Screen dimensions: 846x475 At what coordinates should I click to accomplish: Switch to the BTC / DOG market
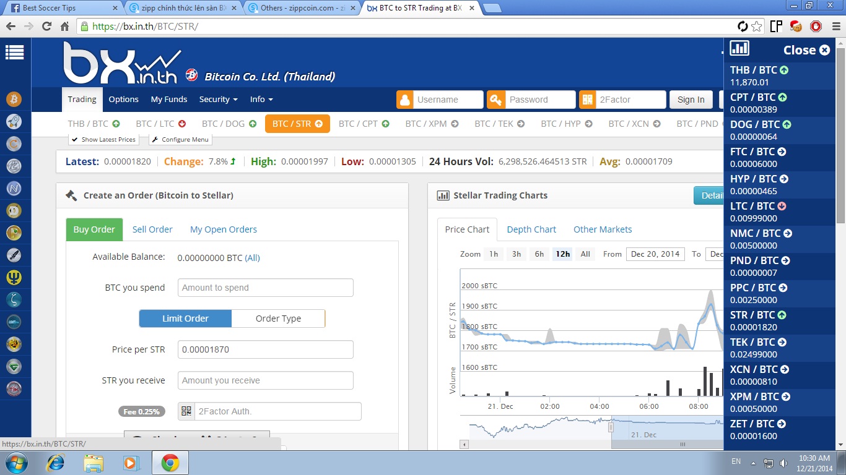[229, 124]
